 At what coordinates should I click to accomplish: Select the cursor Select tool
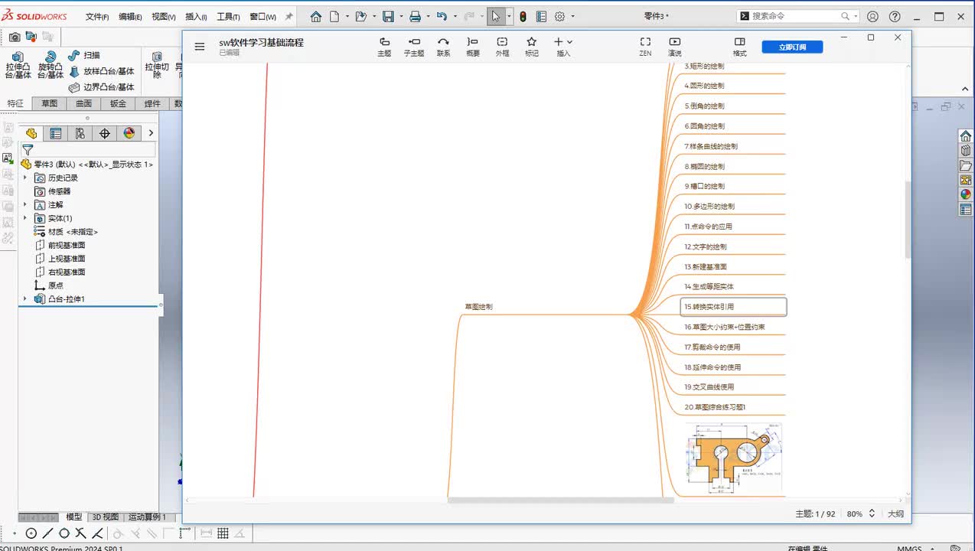[x=496, y=16]
